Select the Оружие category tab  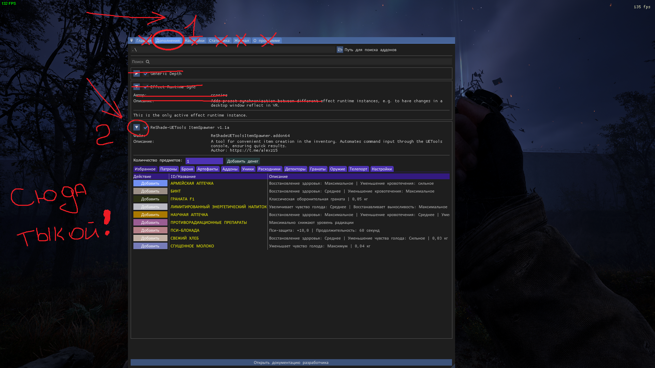point(337,169)
